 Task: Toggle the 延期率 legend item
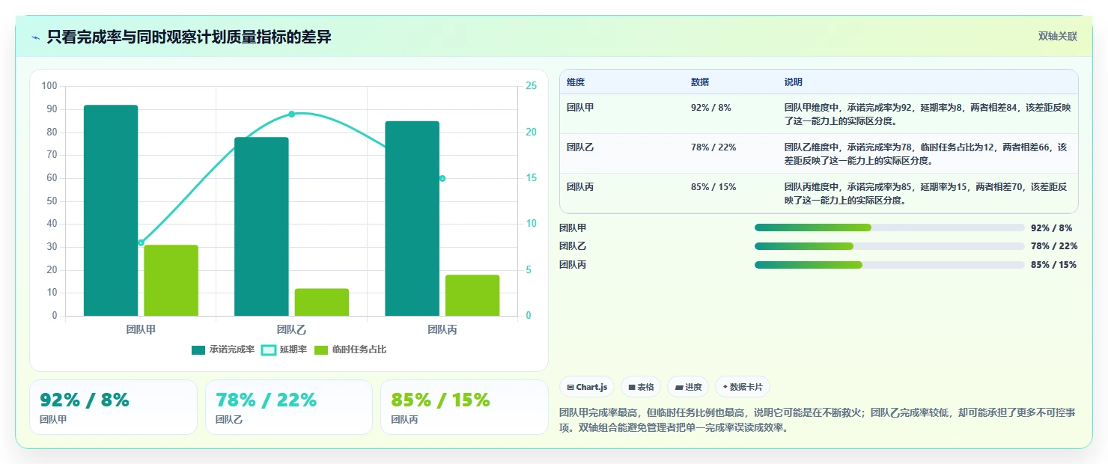(x=284, y=349)
